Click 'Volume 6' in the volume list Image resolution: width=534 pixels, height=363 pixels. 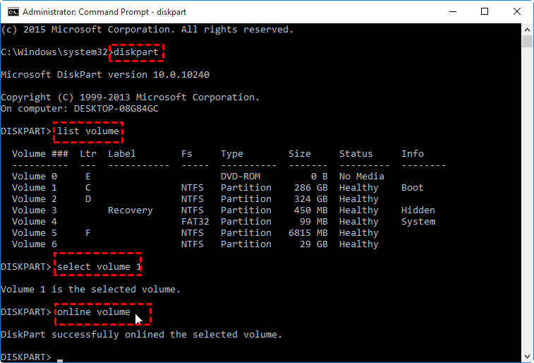tap(35, 244)
